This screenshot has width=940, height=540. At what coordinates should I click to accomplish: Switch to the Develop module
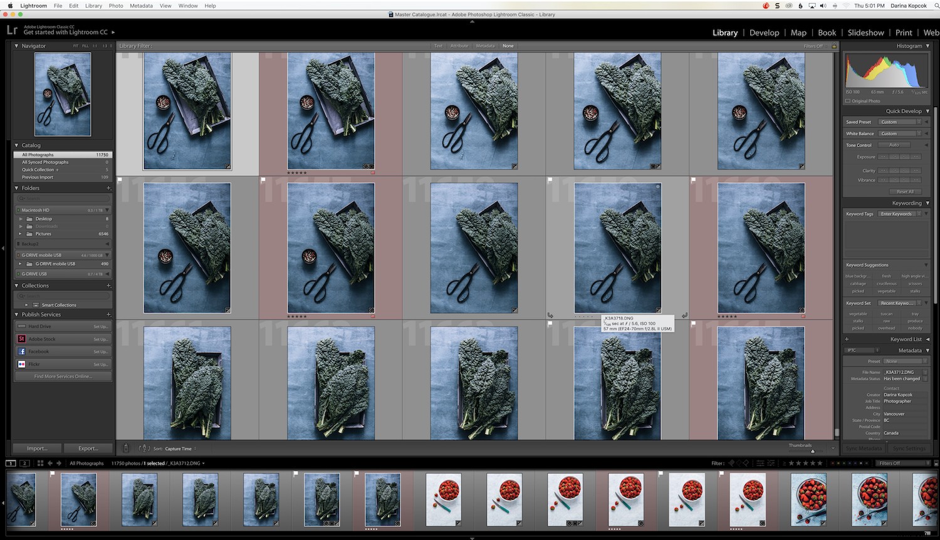coord(764,33)
